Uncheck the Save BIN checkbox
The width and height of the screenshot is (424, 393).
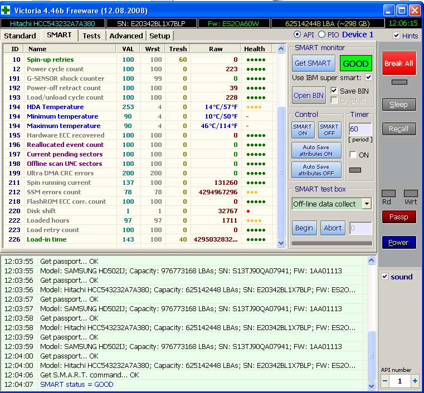tap(334, 91)
